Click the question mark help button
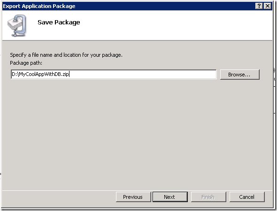The width and height of the screenshot is (277, 211). coord(259,6)
